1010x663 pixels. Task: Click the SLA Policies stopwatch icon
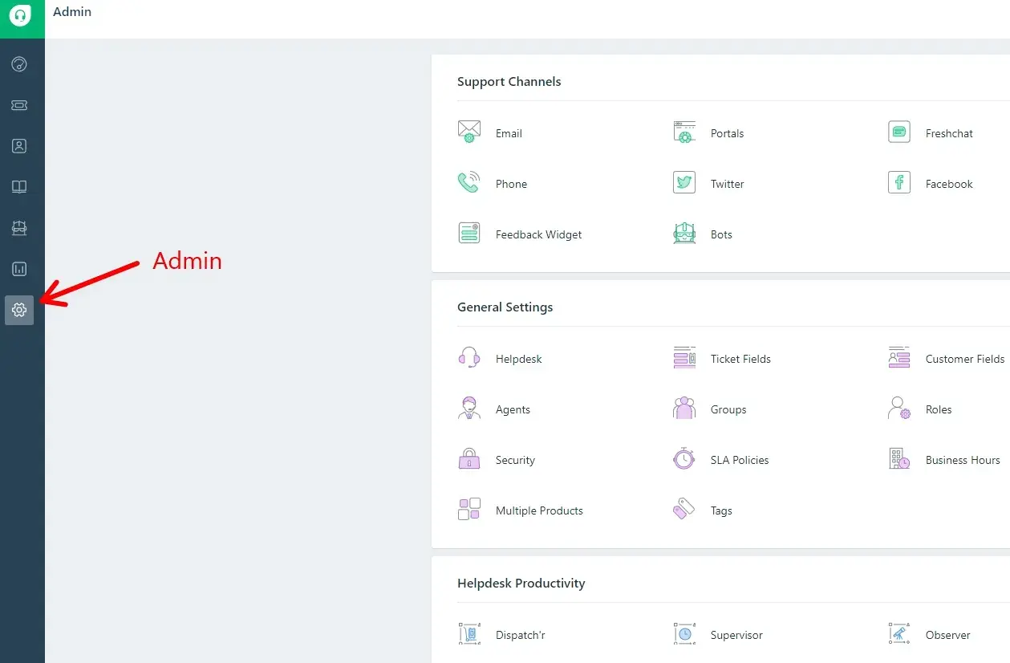click(x=684, y=458)
